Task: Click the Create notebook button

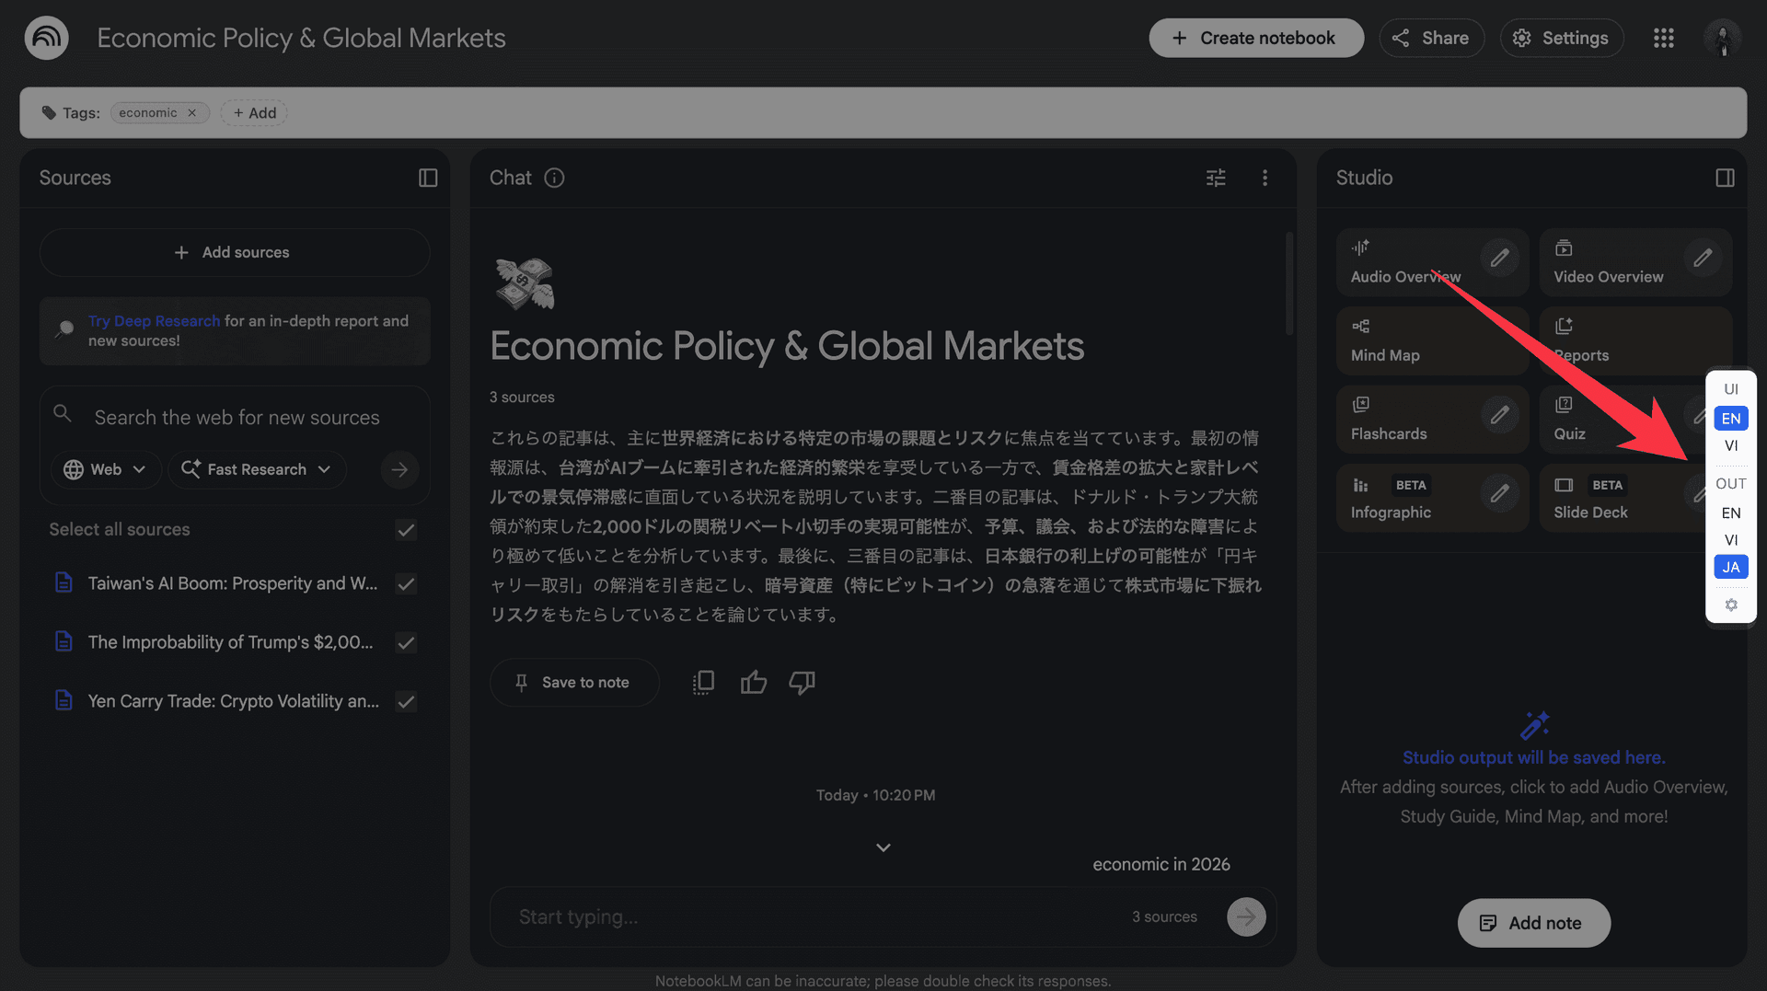Action: [x=1255, y=38]
